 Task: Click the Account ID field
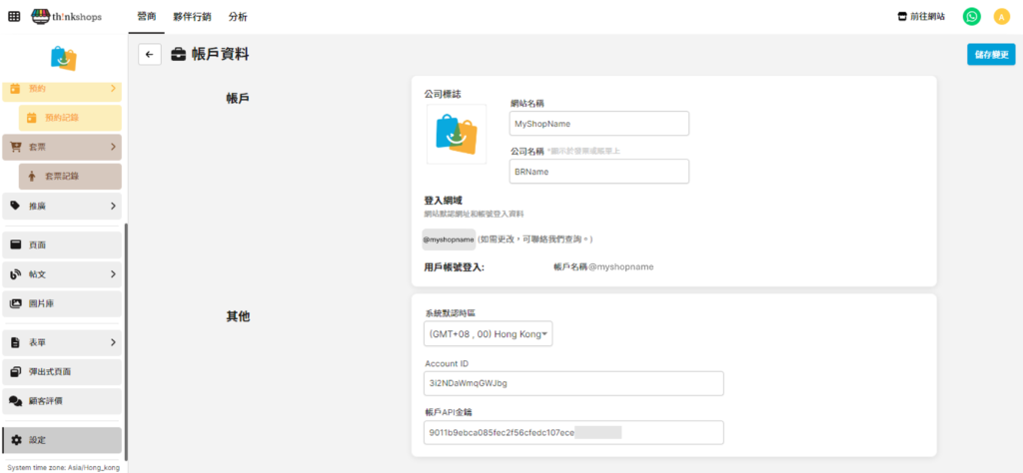[573, 383]
